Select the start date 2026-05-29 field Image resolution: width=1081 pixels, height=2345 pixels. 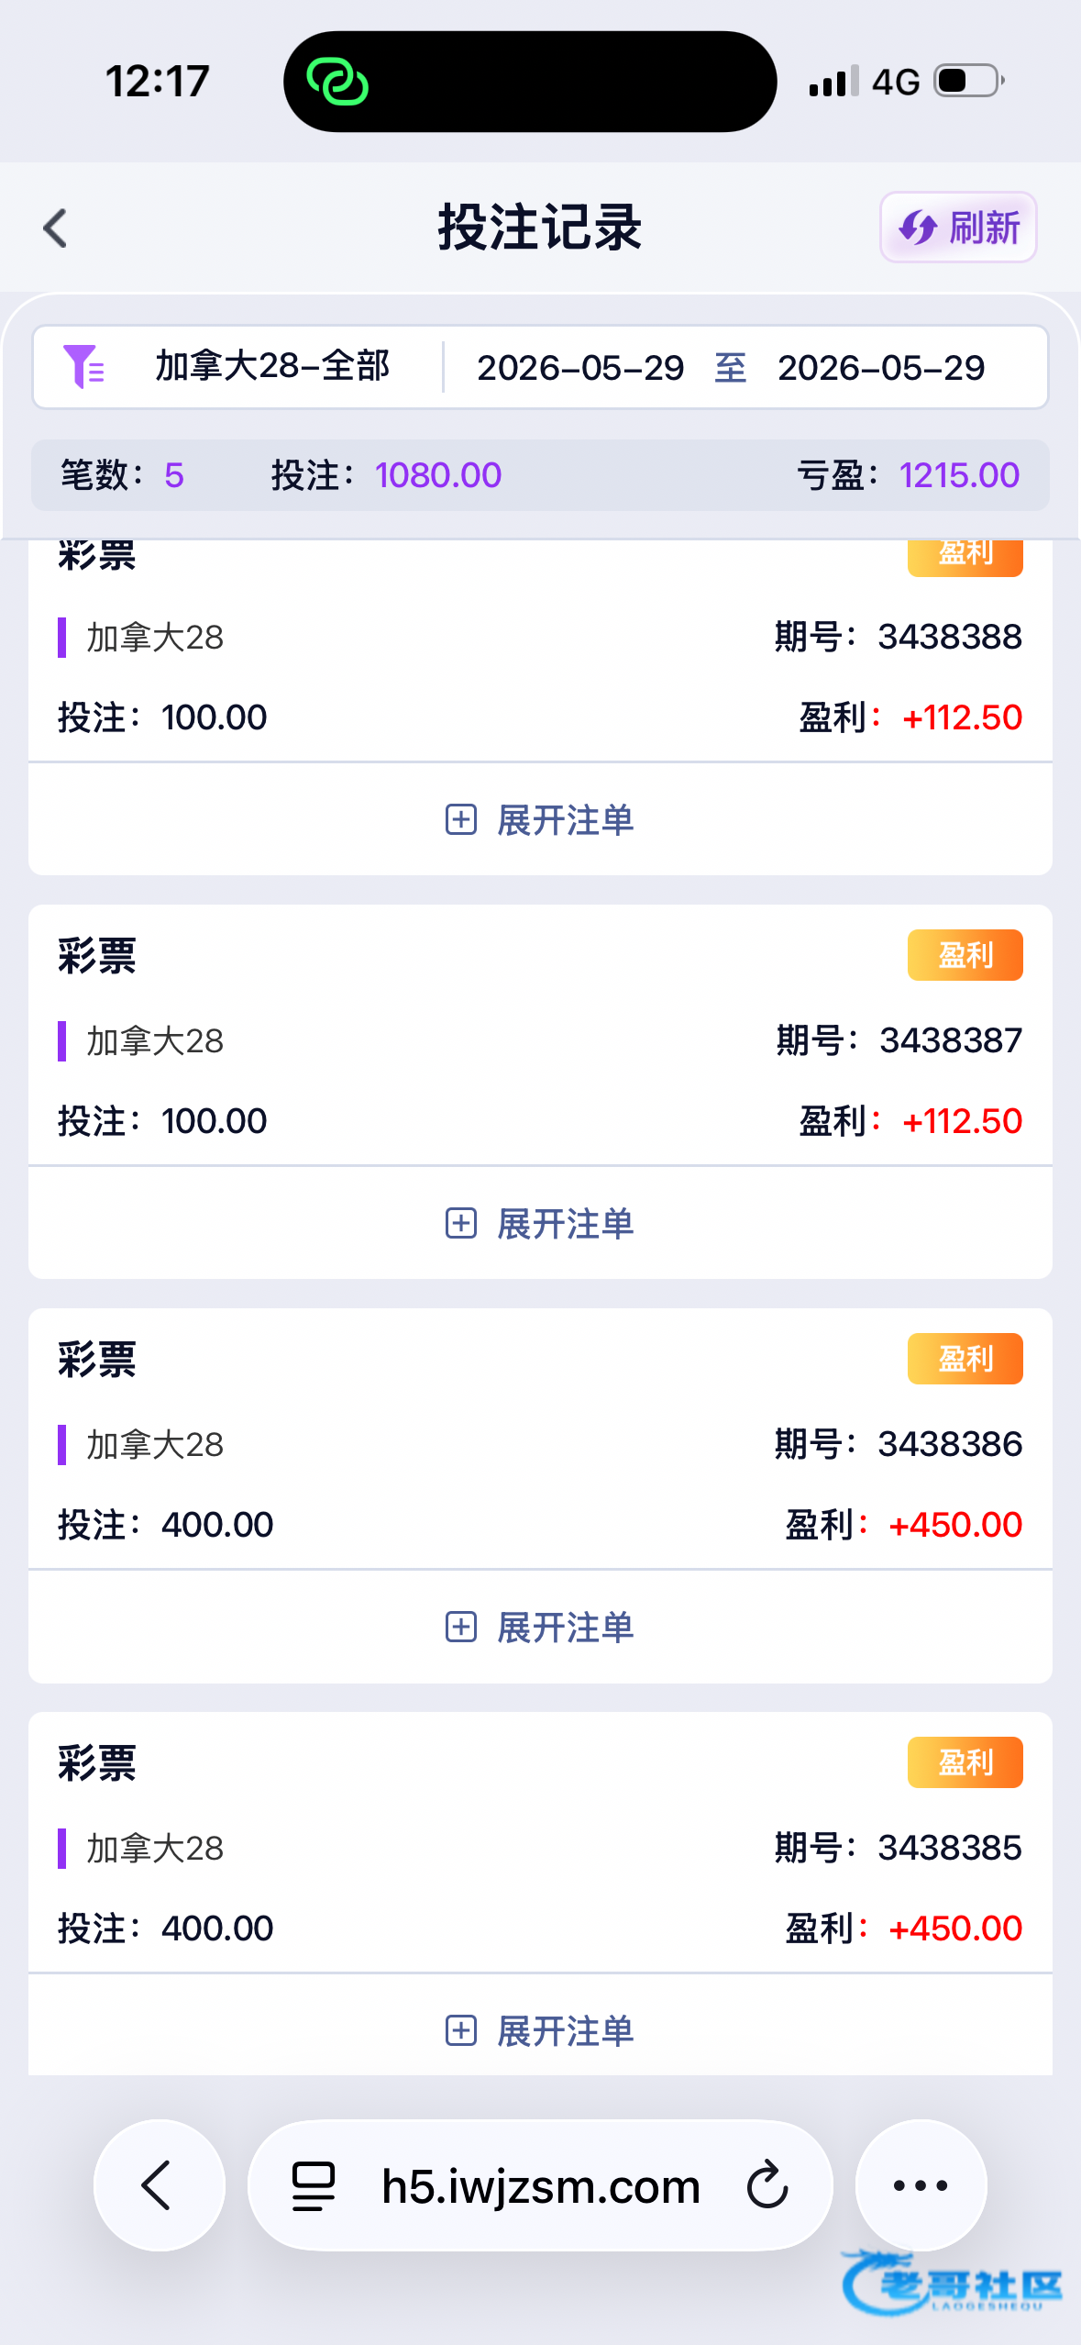pos(580,368)
